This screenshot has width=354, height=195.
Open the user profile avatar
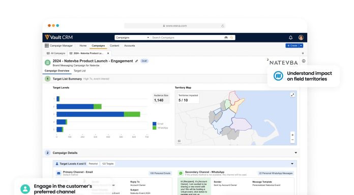coord(301,37)
